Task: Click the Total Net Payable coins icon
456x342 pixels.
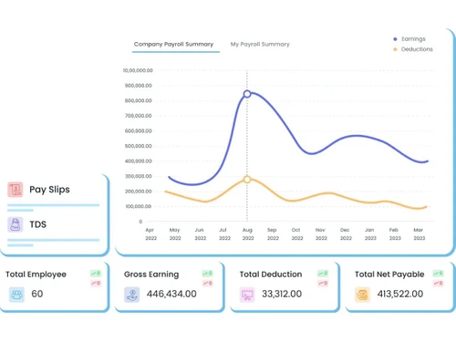Action: [362, 295]
